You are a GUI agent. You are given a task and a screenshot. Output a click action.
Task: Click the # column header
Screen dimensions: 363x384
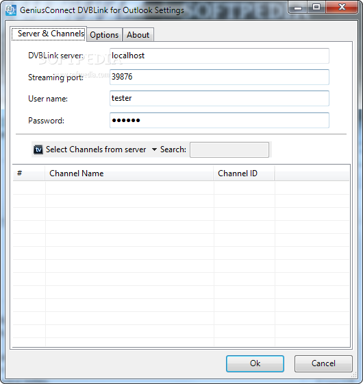pos(29,173)
